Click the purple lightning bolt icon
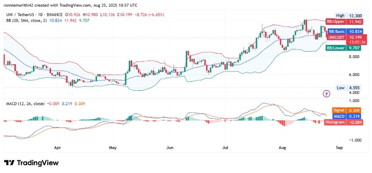 pyautogui.click(x=327, y=94)
